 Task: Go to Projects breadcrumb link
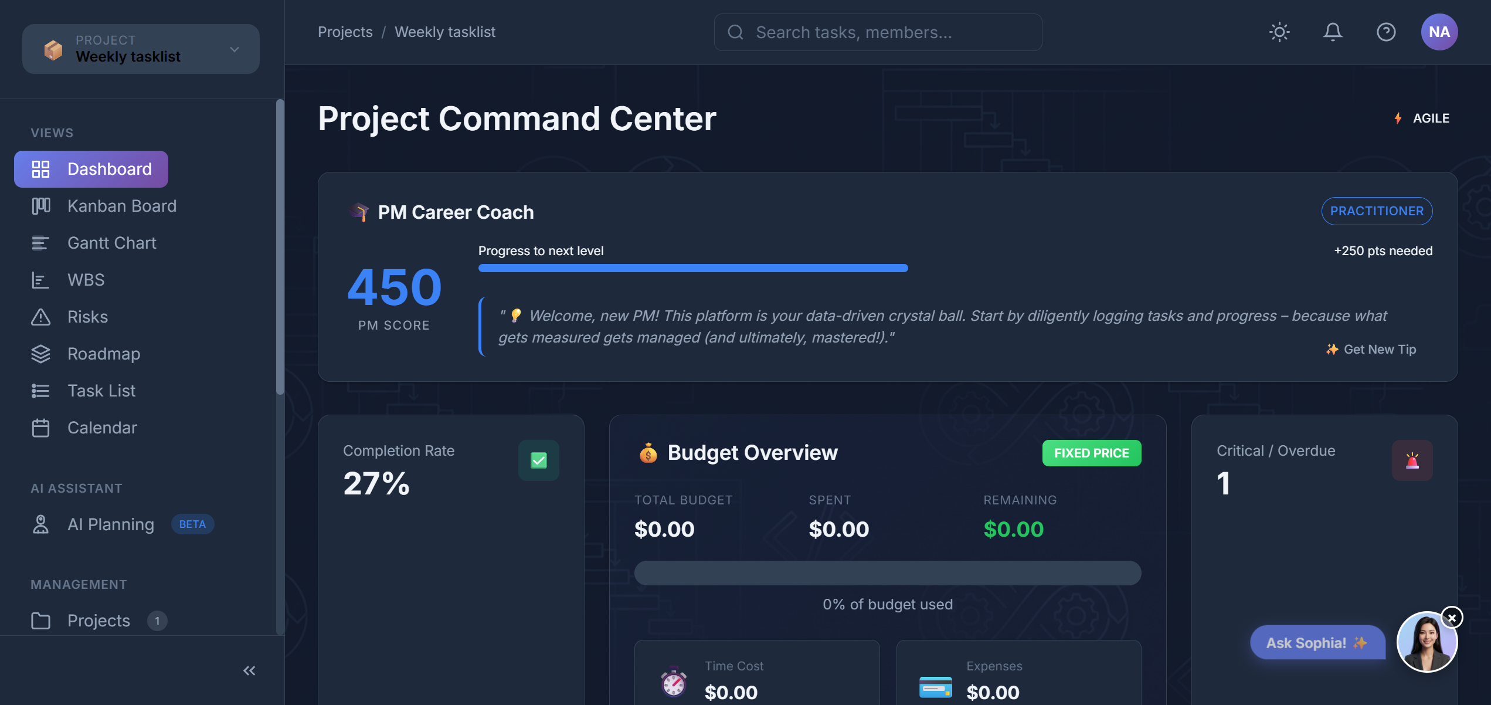345,32
